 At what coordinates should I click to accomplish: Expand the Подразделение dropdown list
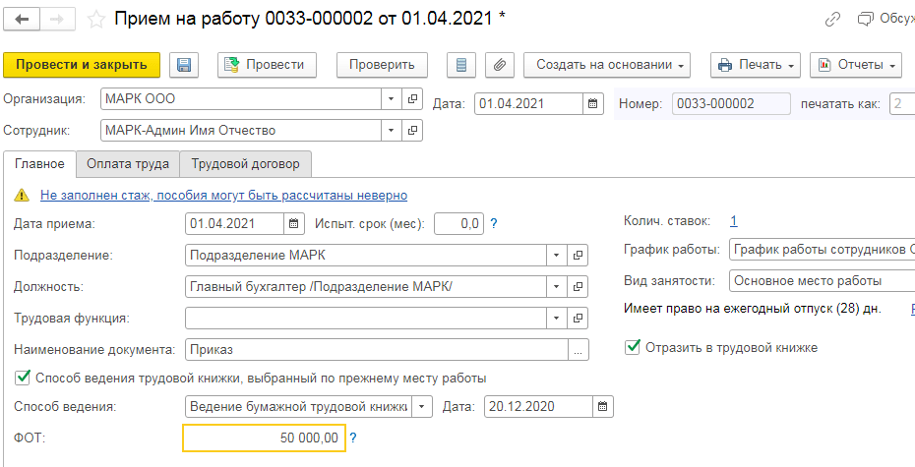pos(558,256)
